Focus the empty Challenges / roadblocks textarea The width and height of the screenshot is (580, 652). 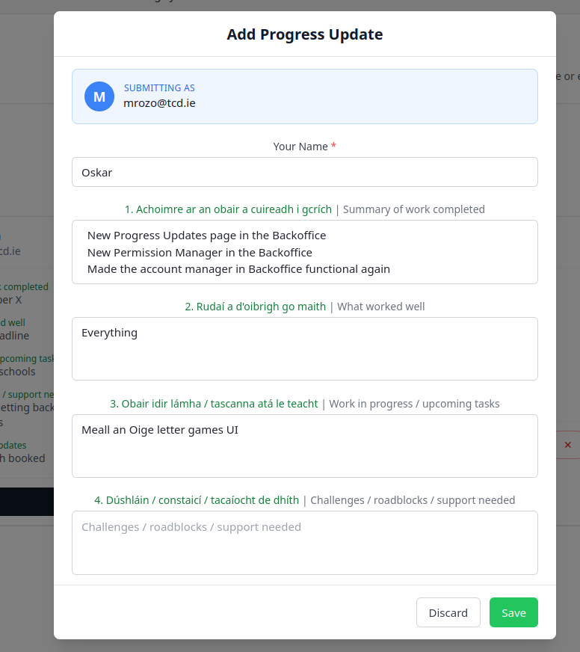pyautogui.click(x=305, y=542)
